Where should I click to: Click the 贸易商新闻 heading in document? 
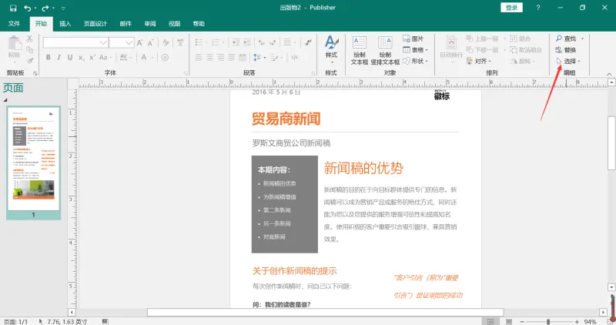pyautogui.click(x=286, y=119)
